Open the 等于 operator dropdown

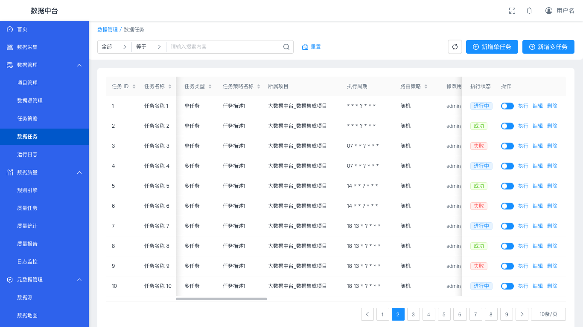click(149, 47)
